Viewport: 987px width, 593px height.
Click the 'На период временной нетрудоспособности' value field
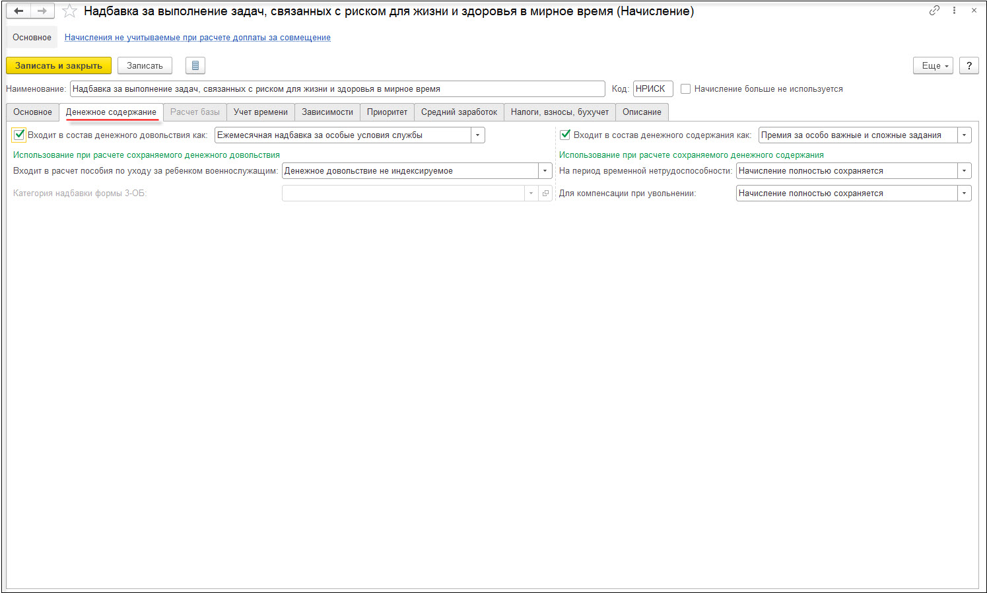tap(847, 171)
